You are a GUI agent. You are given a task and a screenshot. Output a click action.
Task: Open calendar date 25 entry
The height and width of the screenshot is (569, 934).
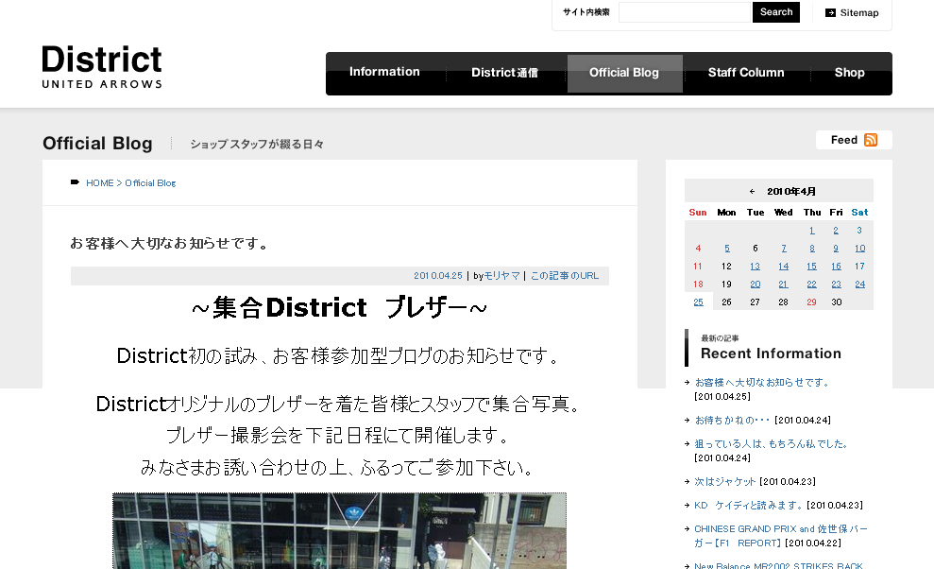[698, 302]
